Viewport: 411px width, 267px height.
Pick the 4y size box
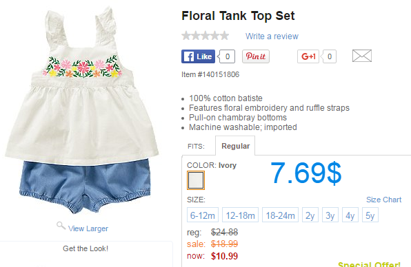click(350, 215)
